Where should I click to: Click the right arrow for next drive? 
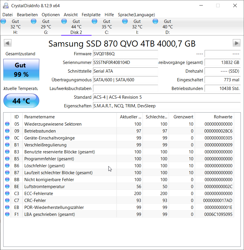236,43
